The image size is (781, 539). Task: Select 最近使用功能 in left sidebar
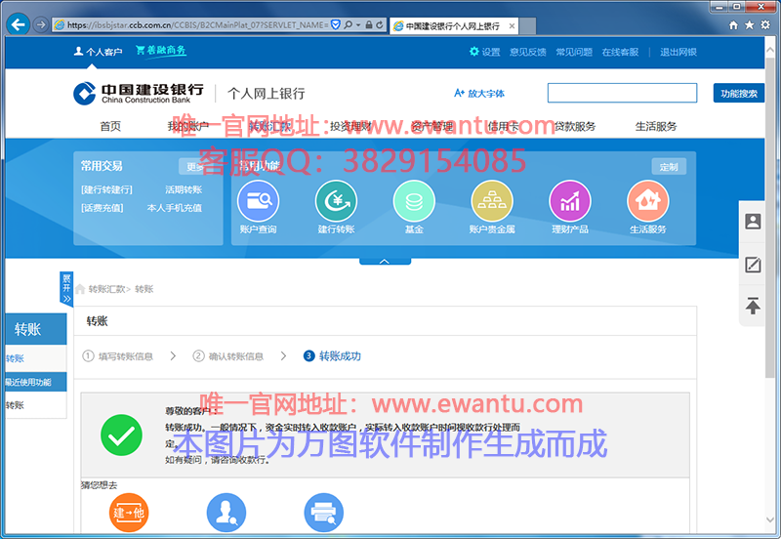point(36,382)
